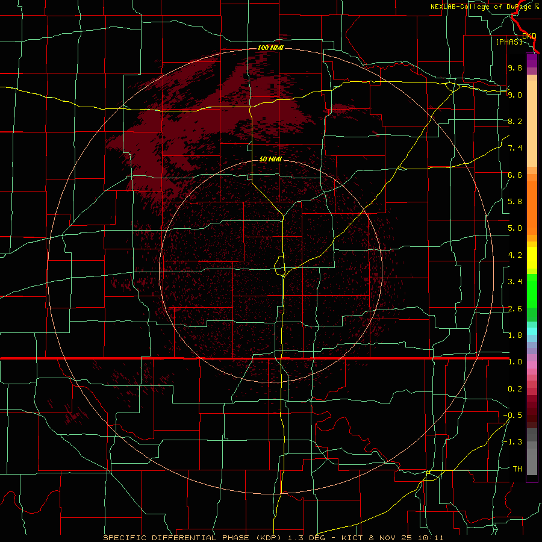Pick the bright green swatch in legend
This screenshot has height=542, width=542.
click(532, 291)
